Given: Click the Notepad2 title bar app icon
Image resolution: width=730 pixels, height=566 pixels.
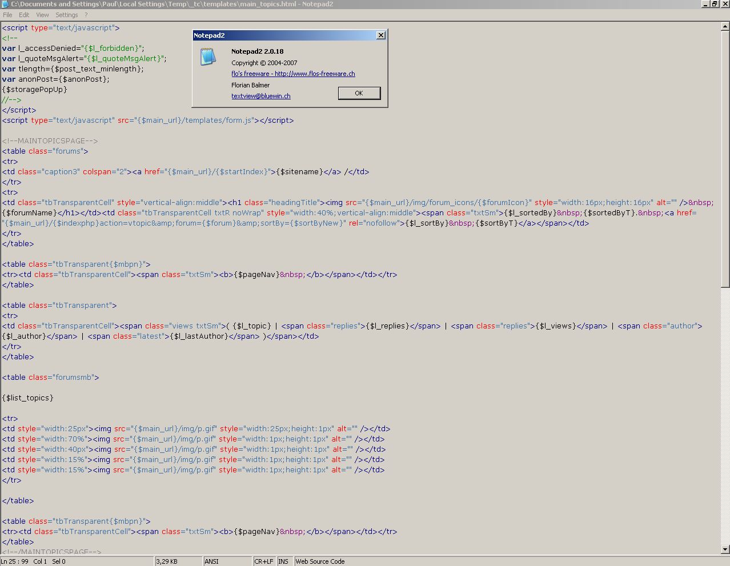Looking at the screenshot, I should (x=5, y=4).
